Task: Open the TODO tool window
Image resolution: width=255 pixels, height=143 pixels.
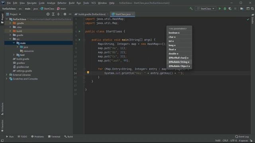Action: (x=22, y=137)
